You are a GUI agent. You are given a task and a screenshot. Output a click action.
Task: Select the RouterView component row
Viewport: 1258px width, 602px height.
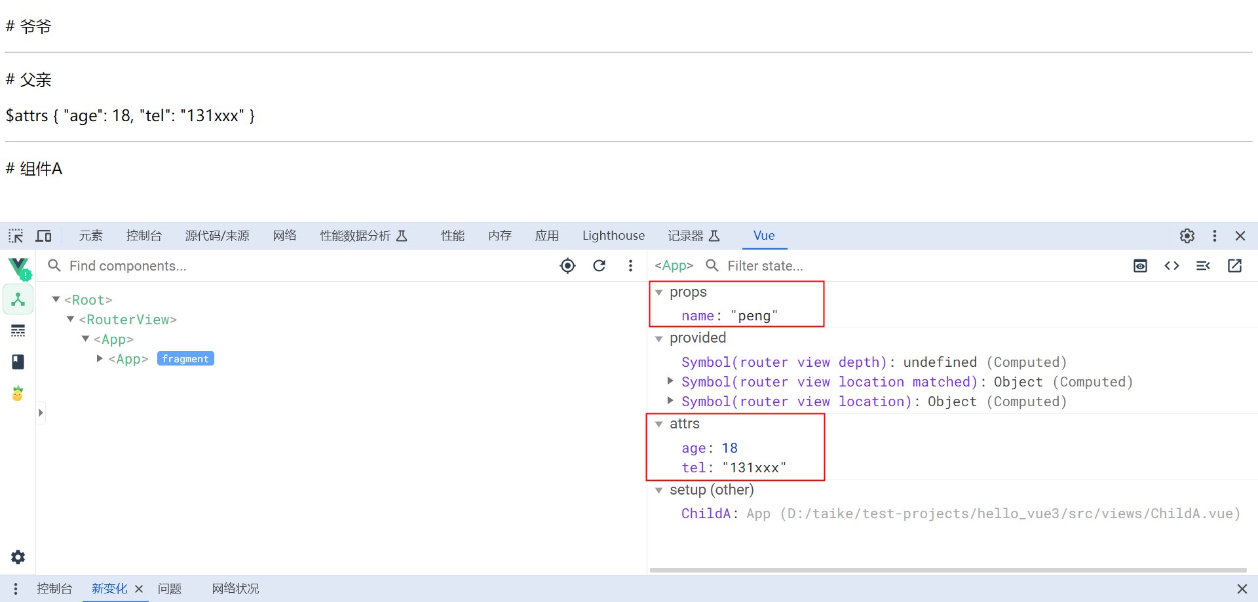128,319
